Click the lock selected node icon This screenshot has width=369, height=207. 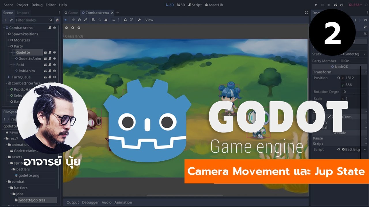coord(125,20)
